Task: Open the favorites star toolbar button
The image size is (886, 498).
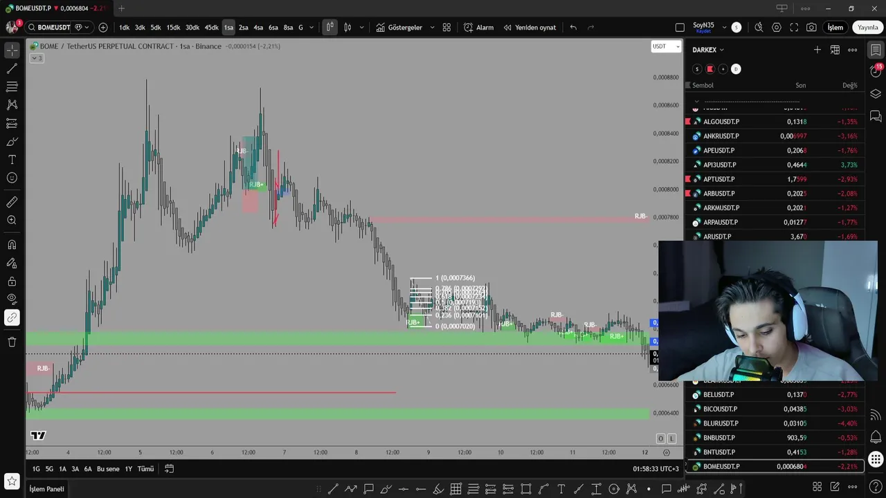Action: click(12, 480)
